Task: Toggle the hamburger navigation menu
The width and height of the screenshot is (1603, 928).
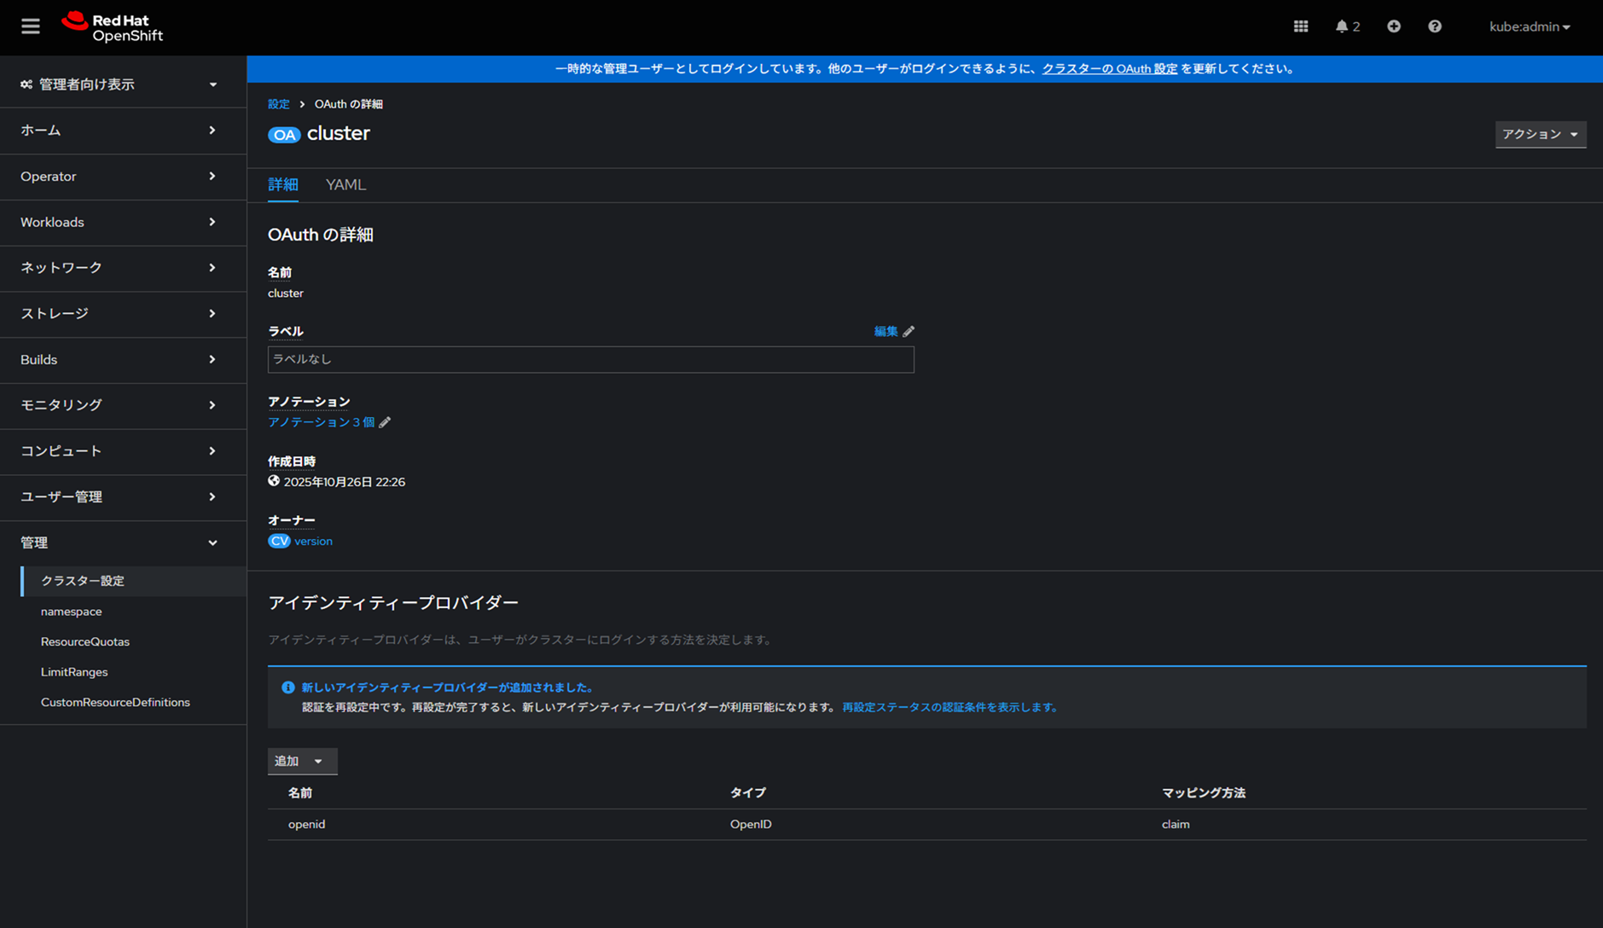Action: click(31, 26)
